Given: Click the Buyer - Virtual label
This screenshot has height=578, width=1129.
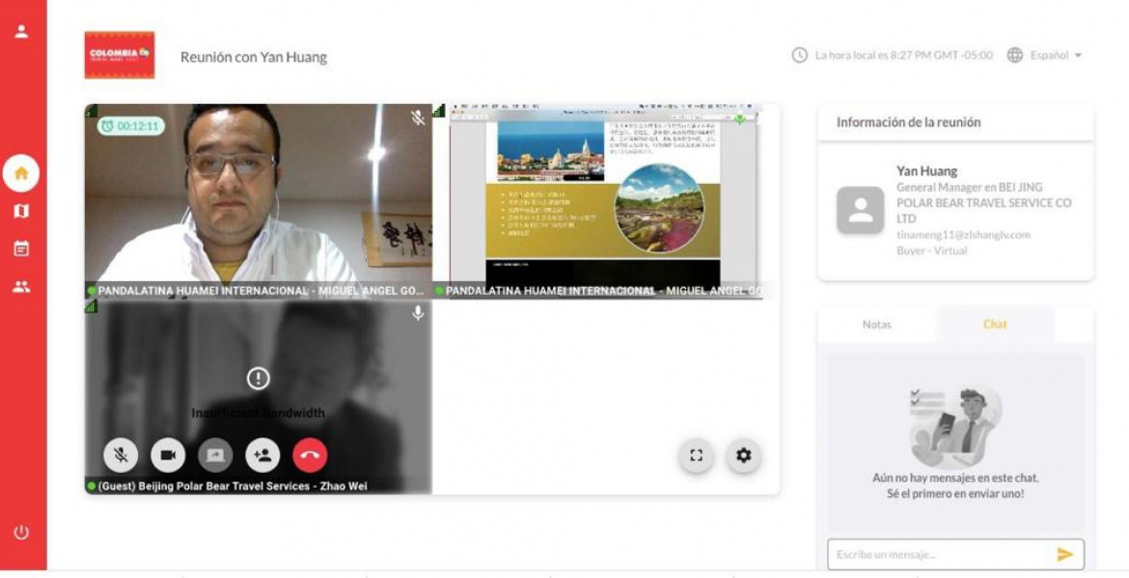Looking at the screenshot, I should tap(932, 250).
